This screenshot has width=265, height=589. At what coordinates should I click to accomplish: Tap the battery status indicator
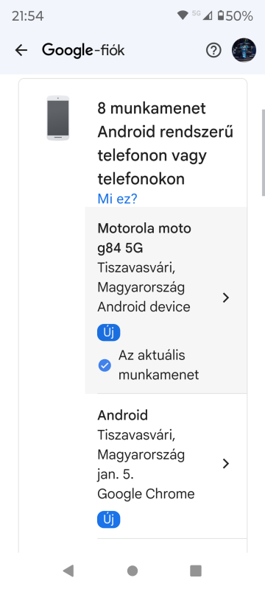pyautogui.click(x=236, y=15)
